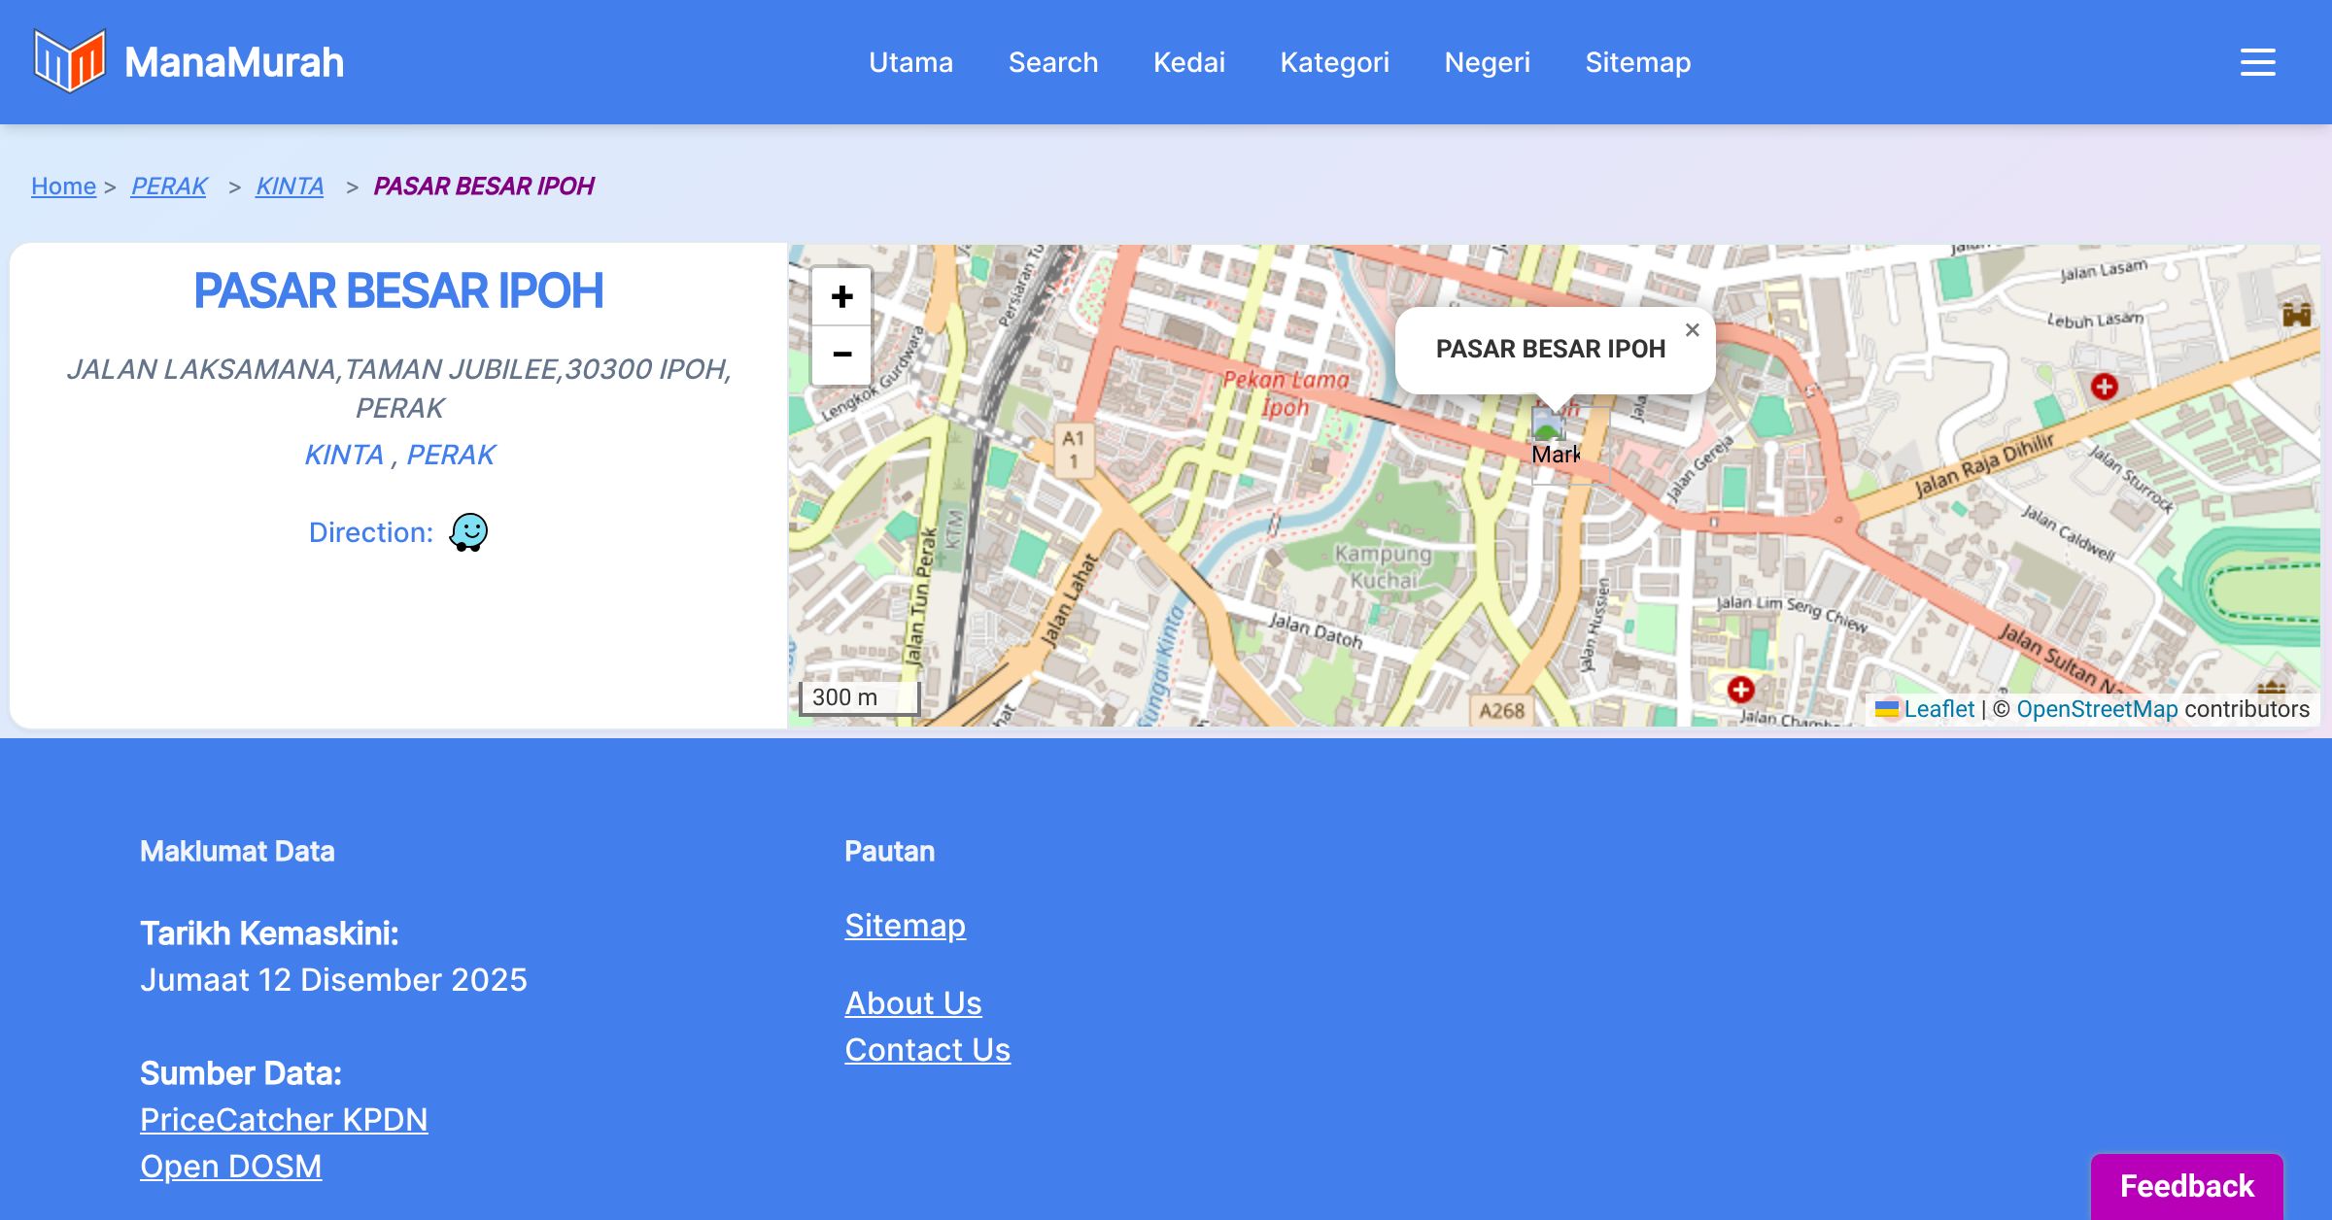Click the Leaflet attribution link

[1938, 709]
